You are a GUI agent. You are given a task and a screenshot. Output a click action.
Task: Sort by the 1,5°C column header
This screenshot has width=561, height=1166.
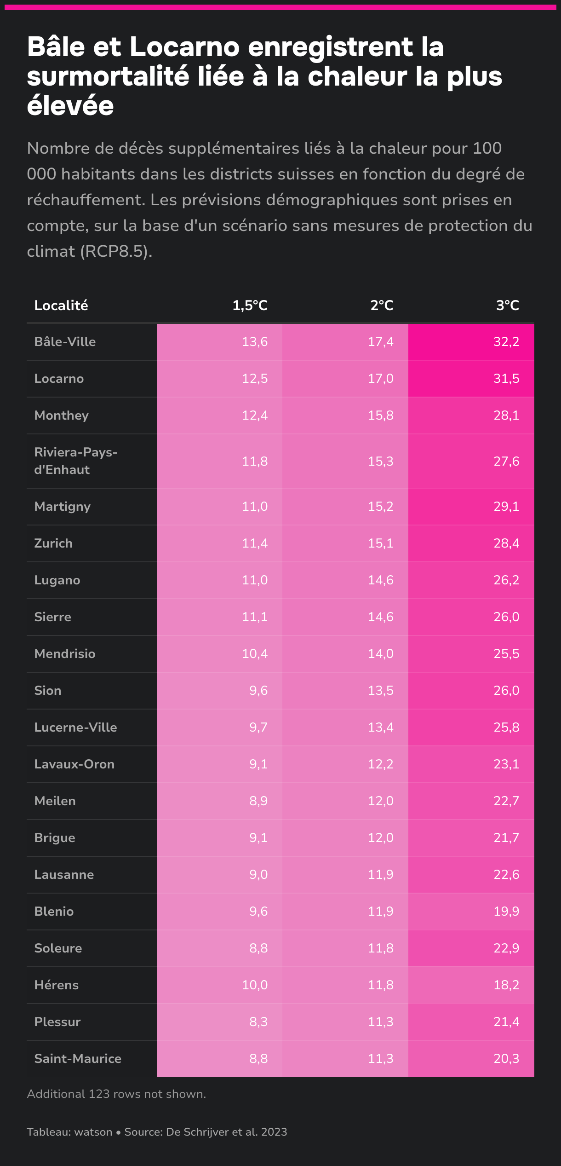point(250,306)
